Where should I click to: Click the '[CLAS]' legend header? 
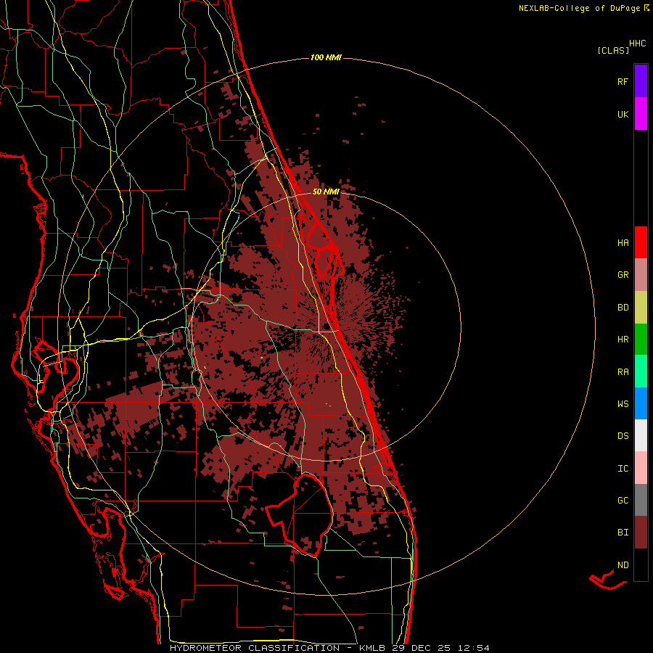(613, 51)
